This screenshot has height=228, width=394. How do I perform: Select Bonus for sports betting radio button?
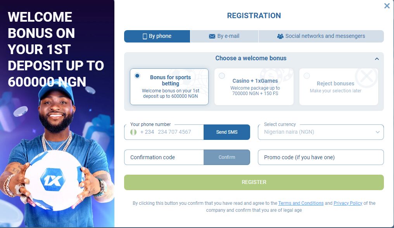point(137,76)
